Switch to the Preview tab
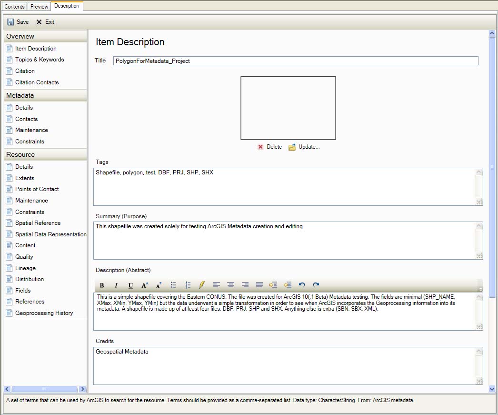This screenshot has width=498, height=415. click(39, 6)
